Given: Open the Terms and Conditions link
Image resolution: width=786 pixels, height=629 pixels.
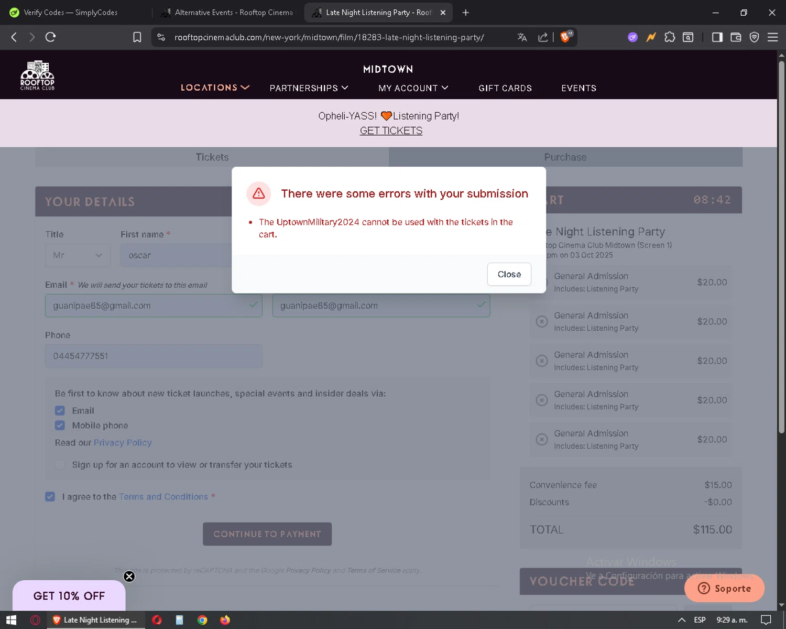Looking at the screenshot, I should point(163,496).
